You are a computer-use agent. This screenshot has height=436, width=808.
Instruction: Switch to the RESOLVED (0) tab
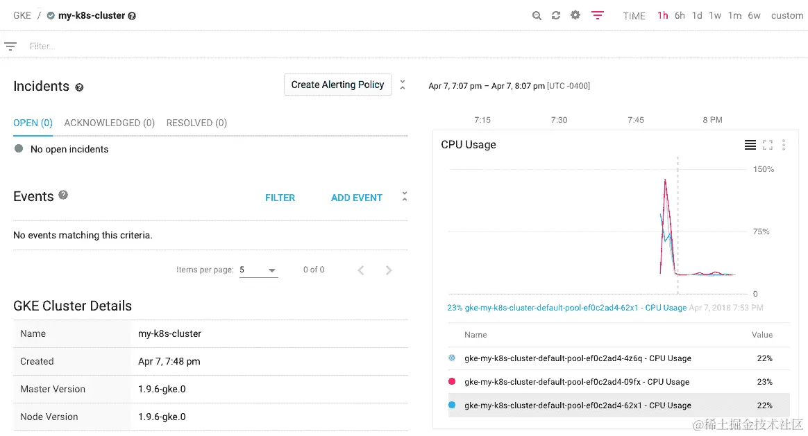point(196,123)
